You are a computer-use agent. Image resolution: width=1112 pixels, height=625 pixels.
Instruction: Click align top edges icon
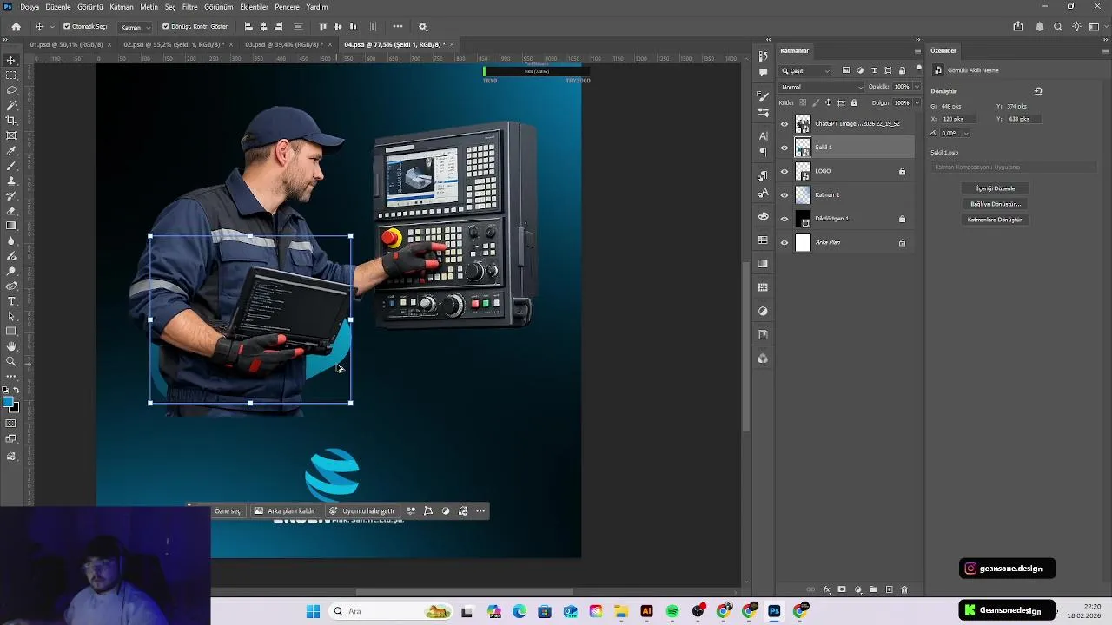323,27
